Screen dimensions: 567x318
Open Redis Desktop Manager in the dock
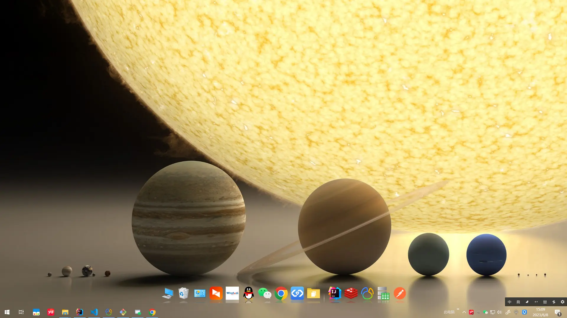351,293
